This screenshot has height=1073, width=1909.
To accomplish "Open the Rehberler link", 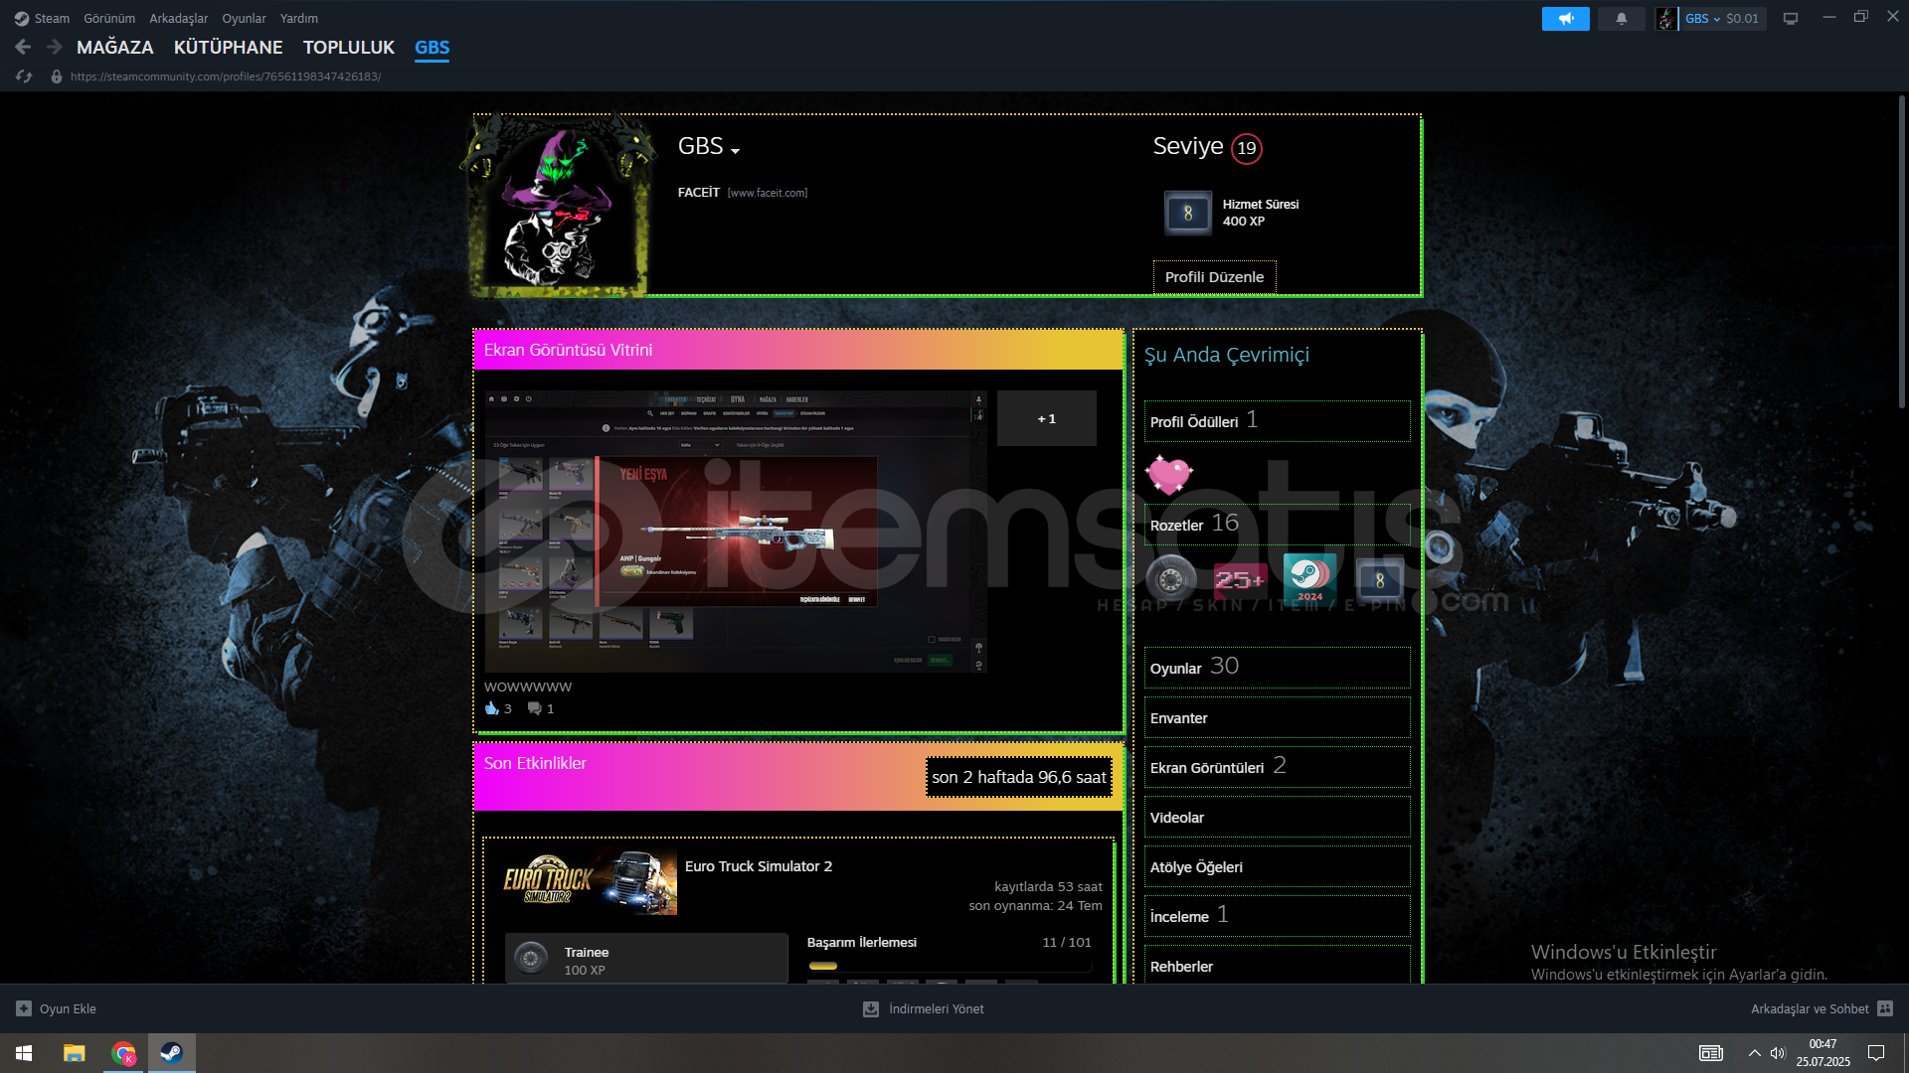I will 1277,965.
